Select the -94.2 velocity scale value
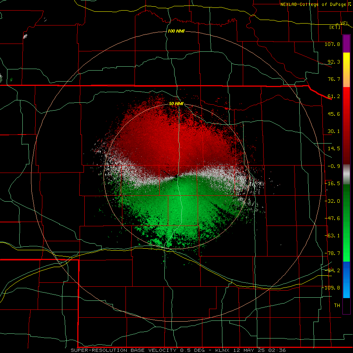This screenshot has height=353, width=353. pyautogui.click(x=332, y=271)
